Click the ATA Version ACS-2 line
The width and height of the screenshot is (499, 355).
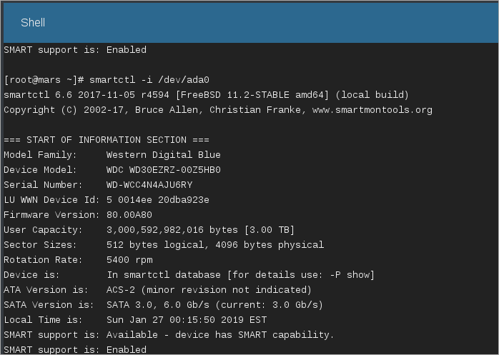pyautogui.click(x=157, y=290)
